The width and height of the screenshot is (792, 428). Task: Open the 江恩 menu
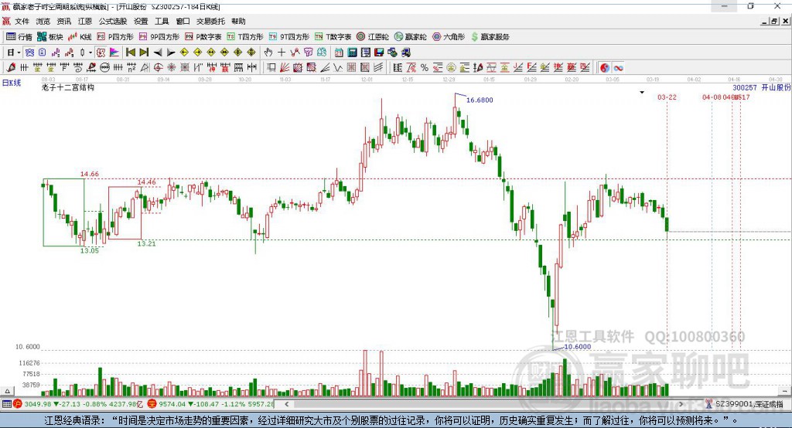pyautogui.click(x=85, y=21)
